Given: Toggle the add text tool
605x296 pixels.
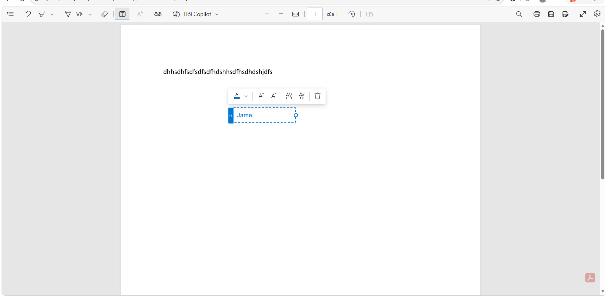Looking at the screenshot, I should (122, 14).
